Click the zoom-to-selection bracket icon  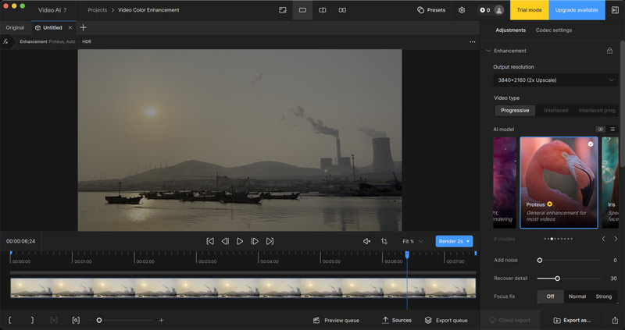tap(76, 320)
